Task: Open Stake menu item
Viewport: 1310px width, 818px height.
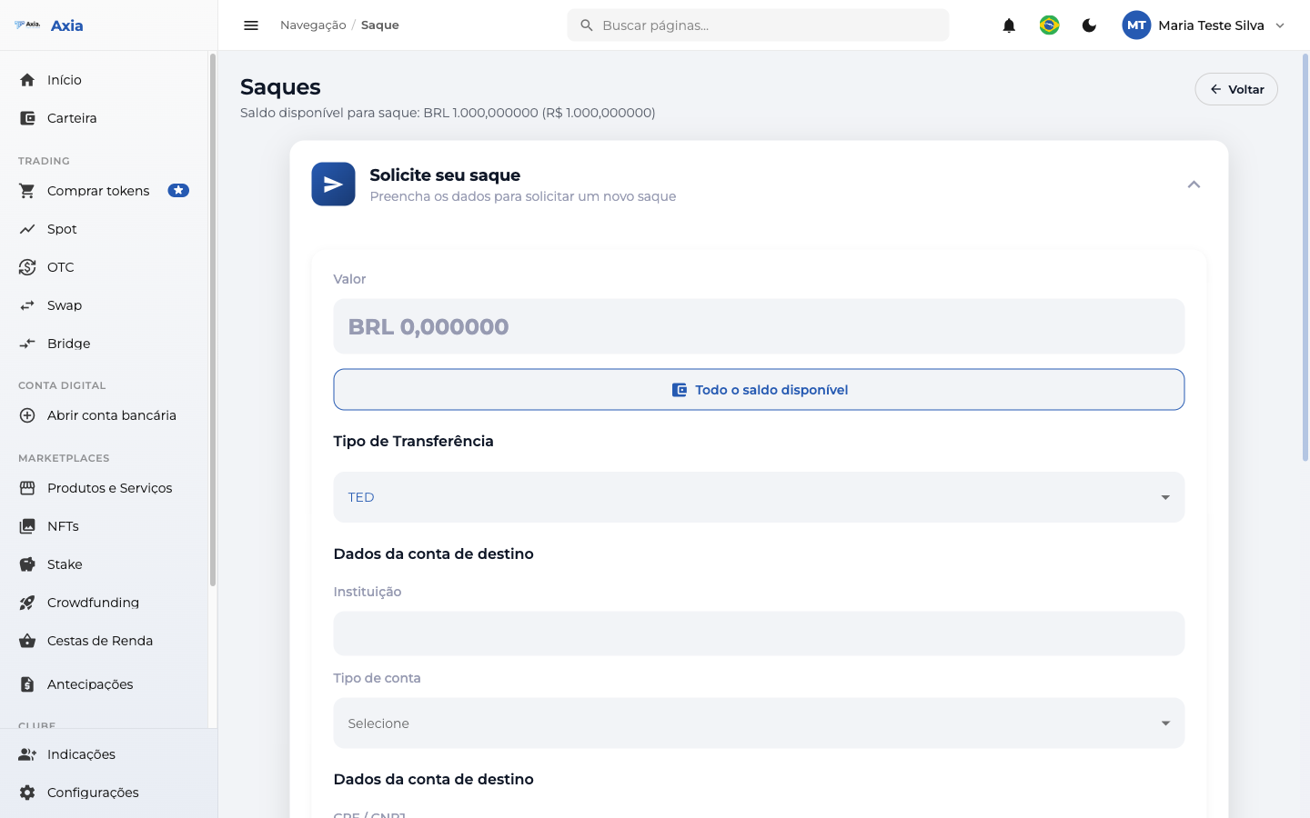Action: click(x=104, y=564)
